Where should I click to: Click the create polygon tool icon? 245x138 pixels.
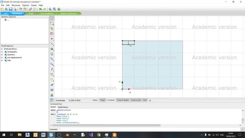coord(52,49)
